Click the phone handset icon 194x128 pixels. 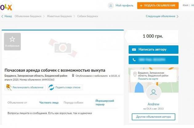(134, 60)
